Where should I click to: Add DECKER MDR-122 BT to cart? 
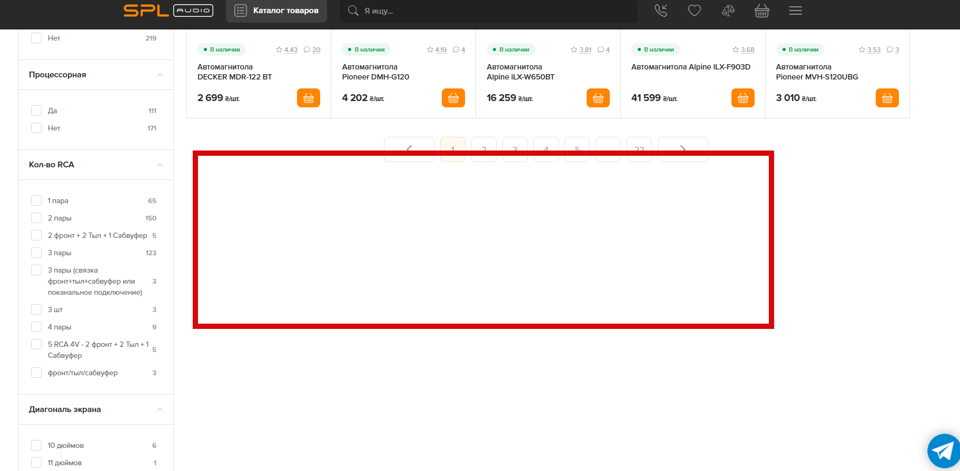309,98
